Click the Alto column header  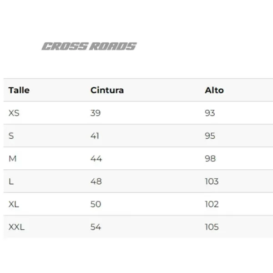click(x=214, y=90)
